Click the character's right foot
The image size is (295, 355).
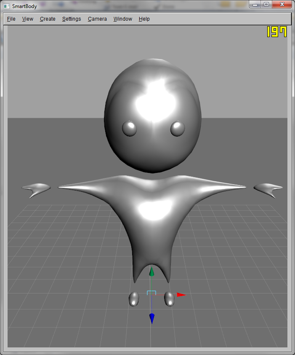click(169, 299)
